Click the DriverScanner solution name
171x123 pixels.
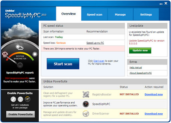101,114
